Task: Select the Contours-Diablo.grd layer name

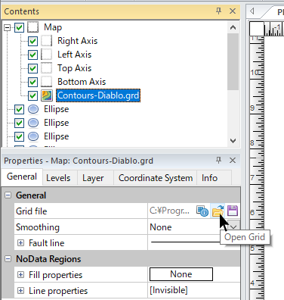Action: [x=98, y=95]
